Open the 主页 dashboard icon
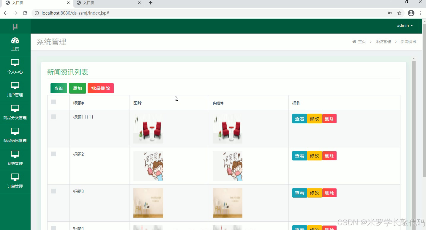 click(x=15, y=41)
